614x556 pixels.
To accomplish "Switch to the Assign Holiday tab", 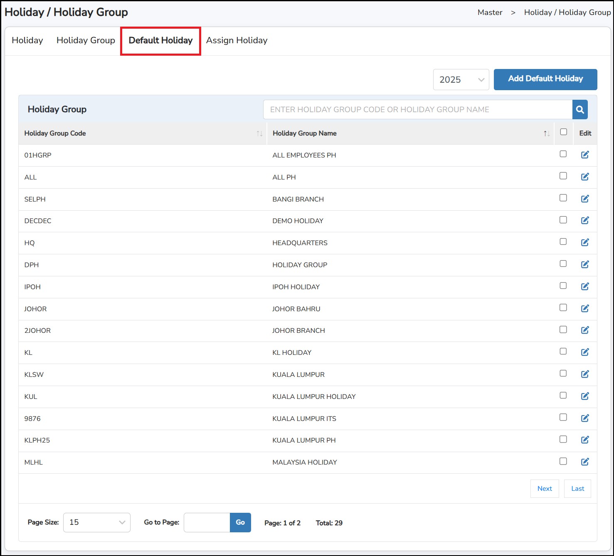I will [237, 40].
